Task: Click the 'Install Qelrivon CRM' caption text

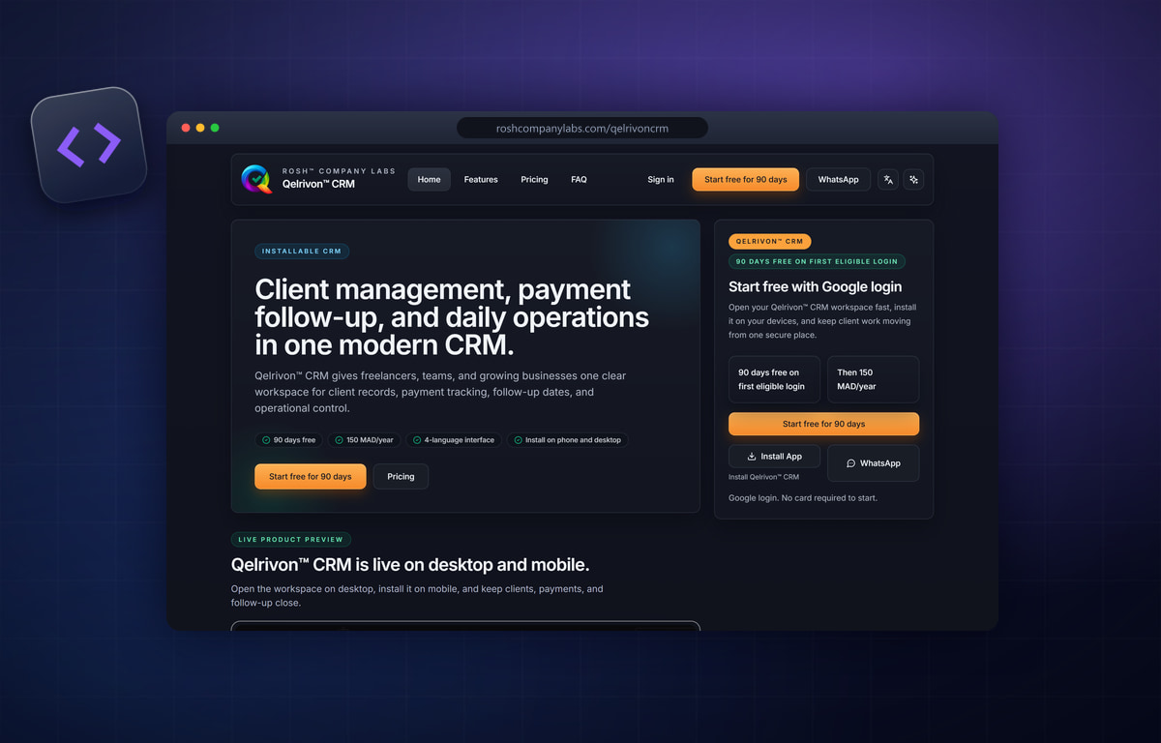Action: coord(763,477)
